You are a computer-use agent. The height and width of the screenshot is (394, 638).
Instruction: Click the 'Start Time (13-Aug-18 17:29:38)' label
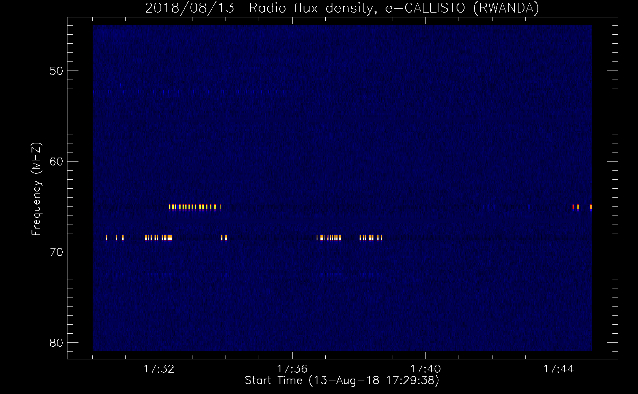pos(342,380)
